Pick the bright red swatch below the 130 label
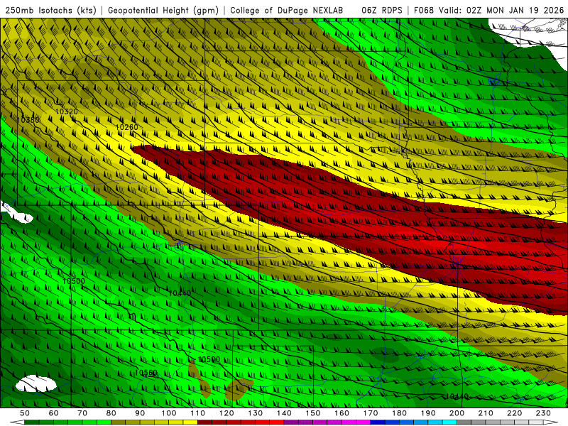 263,422
